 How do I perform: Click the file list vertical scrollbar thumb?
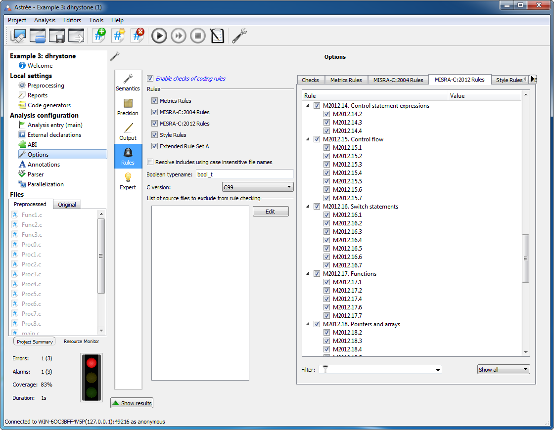[101, 256]
